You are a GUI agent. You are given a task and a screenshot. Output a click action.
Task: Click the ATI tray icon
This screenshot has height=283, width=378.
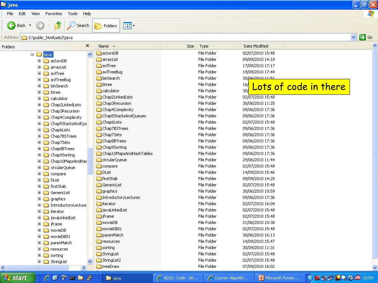357,278
